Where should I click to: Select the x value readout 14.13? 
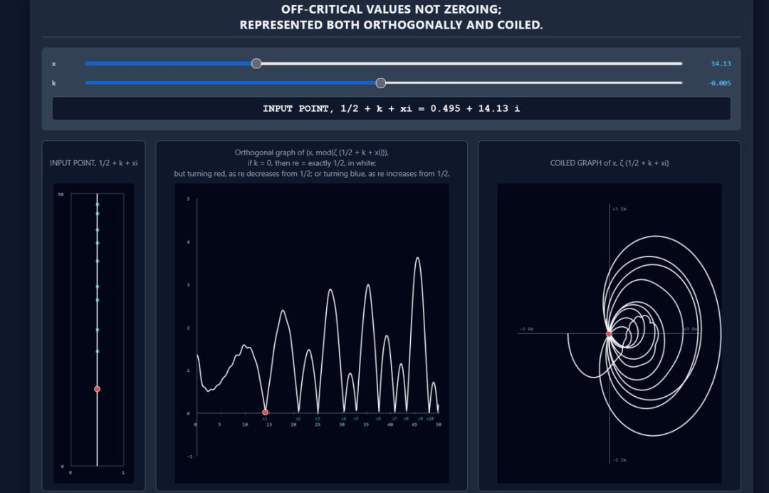pyautogui.click(x=721, y=64)
